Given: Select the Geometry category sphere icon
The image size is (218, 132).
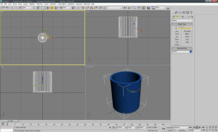Looking at the screenshot, I should (x=173, y=17).
